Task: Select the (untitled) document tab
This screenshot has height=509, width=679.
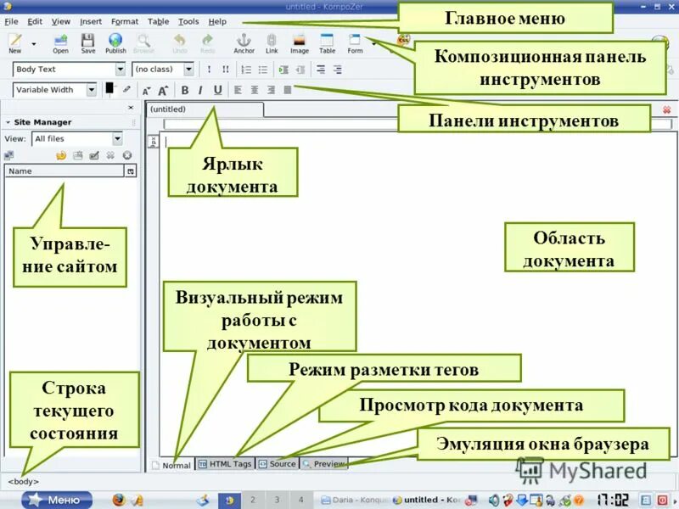Action: tap(205, 109)
